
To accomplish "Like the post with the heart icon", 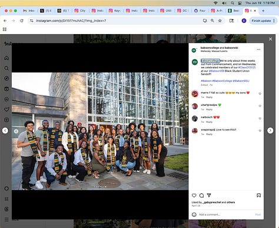I will [x=194, y=195].
